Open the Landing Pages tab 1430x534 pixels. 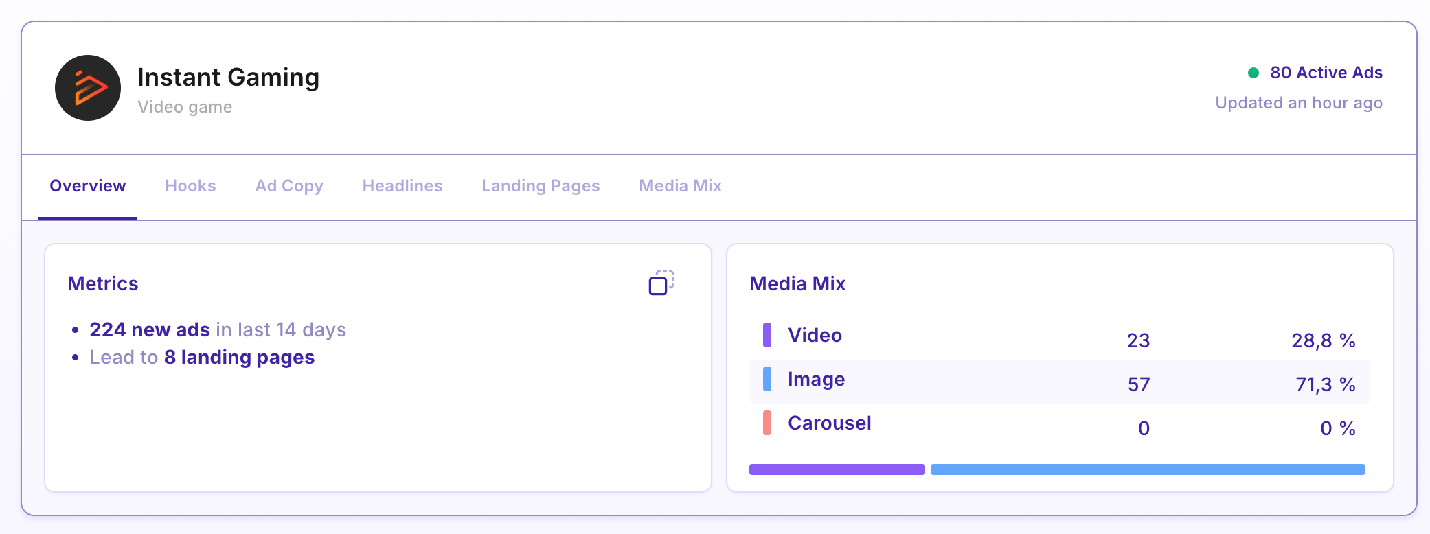[x=541, y=186]
